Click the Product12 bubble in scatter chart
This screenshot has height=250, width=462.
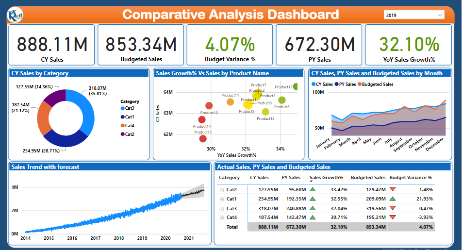coord(296,87)
